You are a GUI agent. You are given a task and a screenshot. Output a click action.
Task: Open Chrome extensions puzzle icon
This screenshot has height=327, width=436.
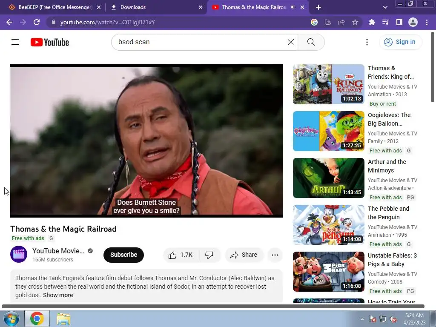coord(372,22)
